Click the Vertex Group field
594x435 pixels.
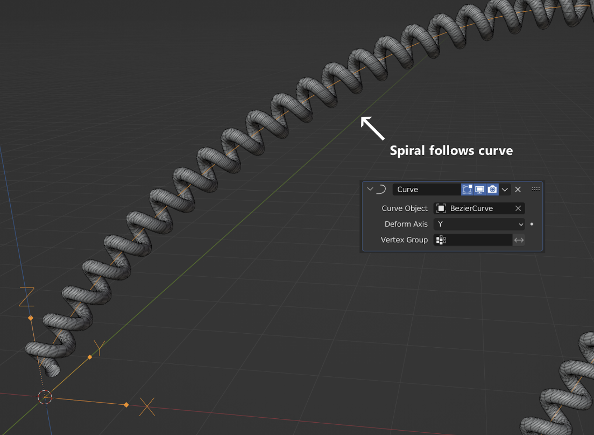pos(473,240)
